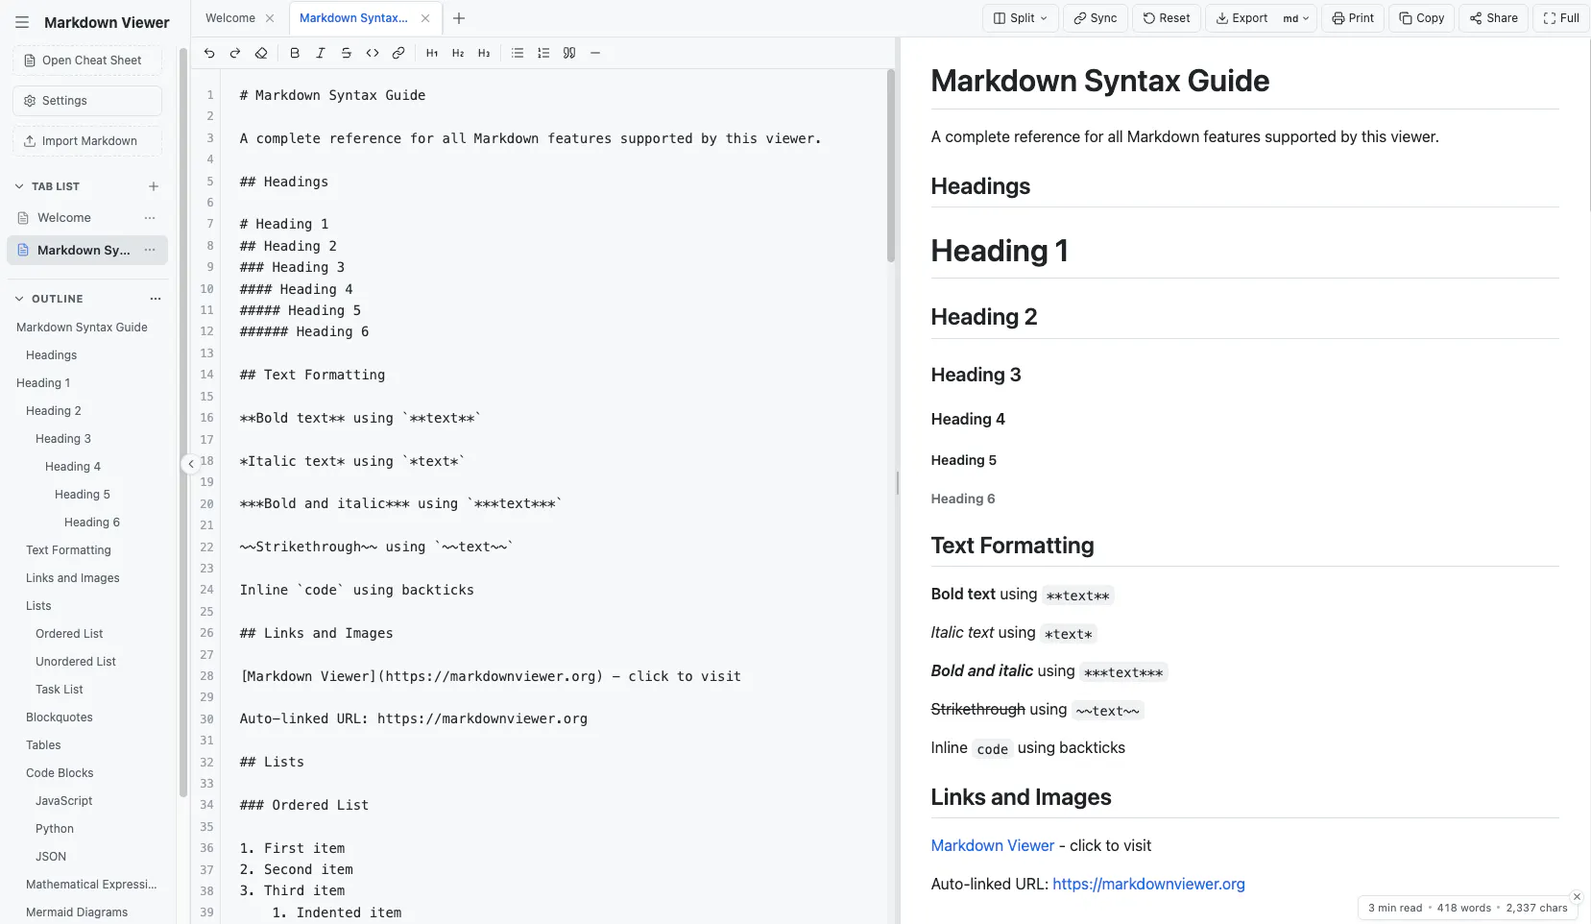The image size is (1591, 924).
Task: Apply Bold formatting from toolbar
Action: tap(295, 53)
